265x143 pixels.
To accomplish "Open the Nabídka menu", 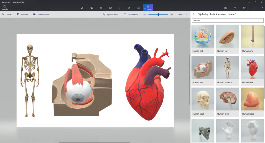I will point(5,7).
